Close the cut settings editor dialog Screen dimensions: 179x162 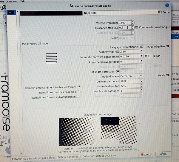(167, 5)
